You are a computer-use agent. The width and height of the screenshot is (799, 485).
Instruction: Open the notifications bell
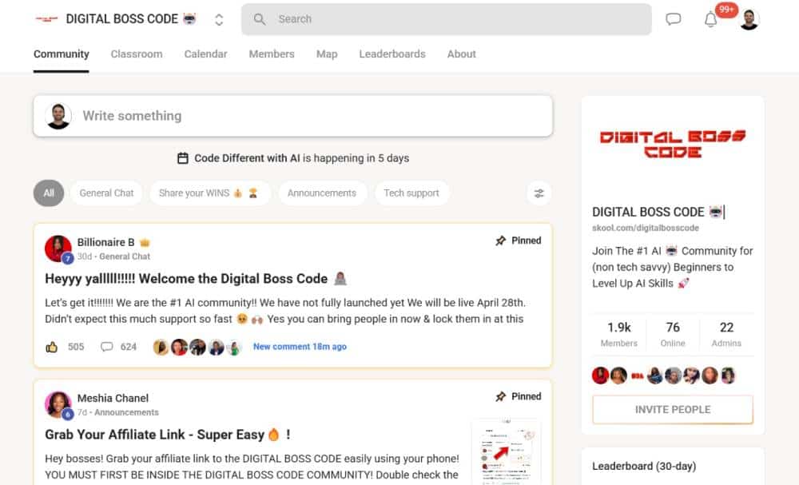tap(710, 19)
